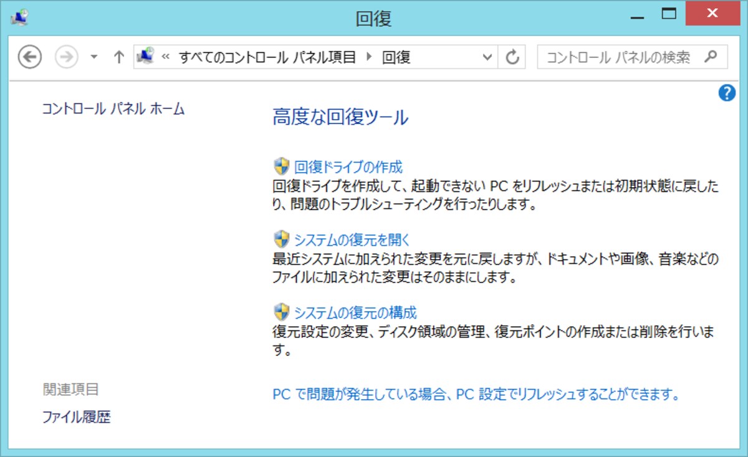This screenshot has height=457, width=748.
Task: Click the 回復 breadcrumb in address bar
Action: pos(396,57)
